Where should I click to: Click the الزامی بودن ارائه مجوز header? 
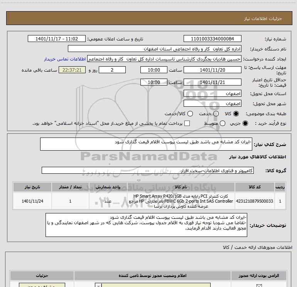tap(259, 275)
